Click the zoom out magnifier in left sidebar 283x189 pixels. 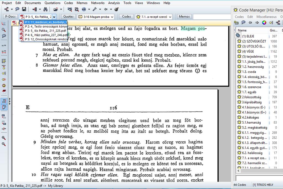point(4,144)
